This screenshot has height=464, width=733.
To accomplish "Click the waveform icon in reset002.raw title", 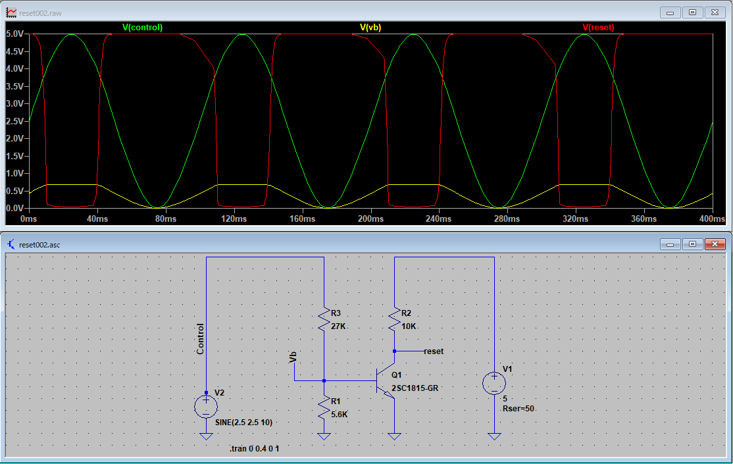I will (x=11, y=13).
